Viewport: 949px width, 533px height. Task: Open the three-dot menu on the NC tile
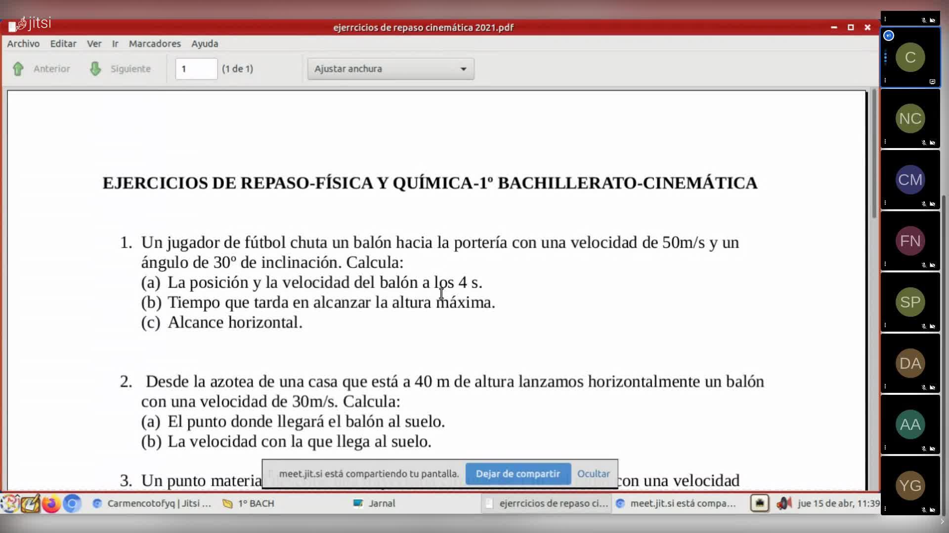pos(885,142)
